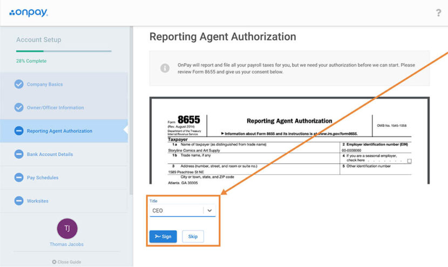Click the Skip button
This screenshot has height=267, width=448.
[193, 236]
